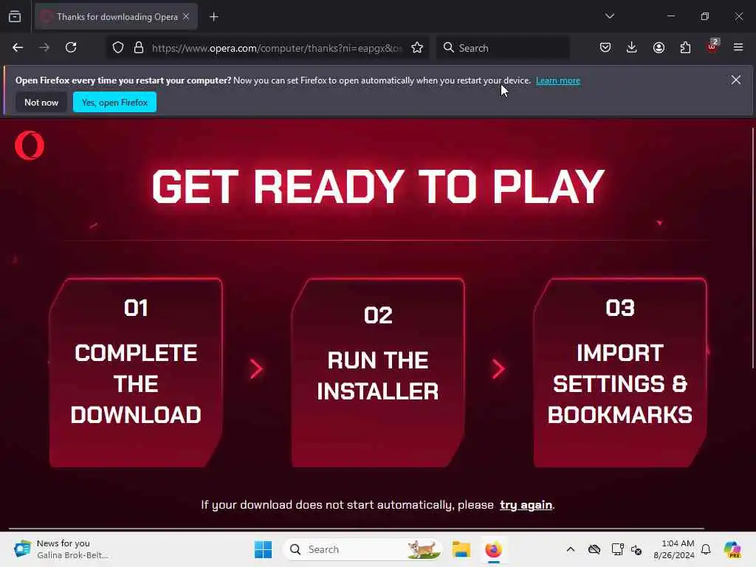Launch Copilot preview from taskbar
Viewport: 756px width, 567px height.
point(732,549)
